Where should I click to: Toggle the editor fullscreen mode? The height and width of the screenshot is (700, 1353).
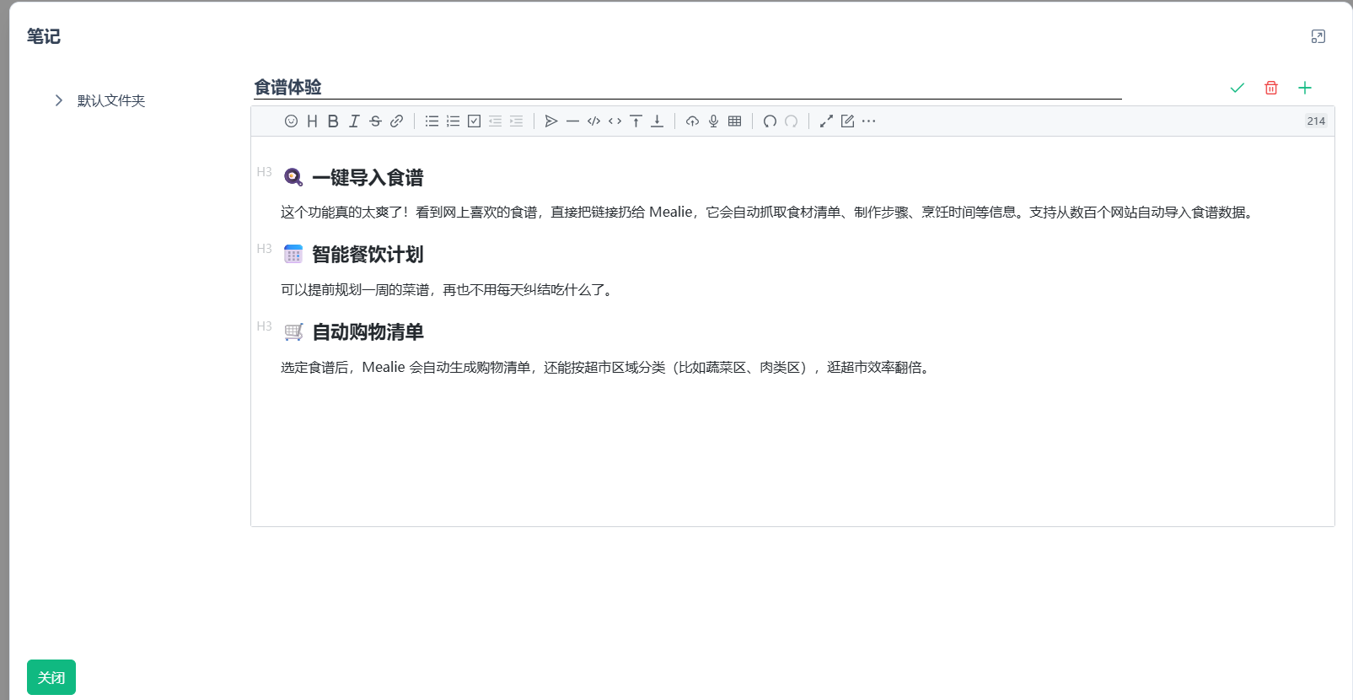[x=826, y=121]
